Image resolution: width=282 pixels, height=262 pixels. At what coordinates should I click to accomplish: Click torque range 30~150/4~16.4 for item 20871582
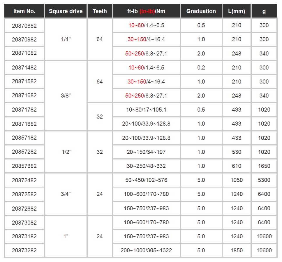(x=146, y=81)
